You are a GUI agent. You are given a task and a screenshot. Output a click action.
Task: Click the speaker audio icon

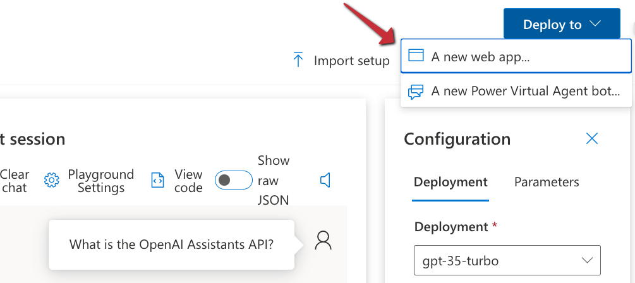325,181
